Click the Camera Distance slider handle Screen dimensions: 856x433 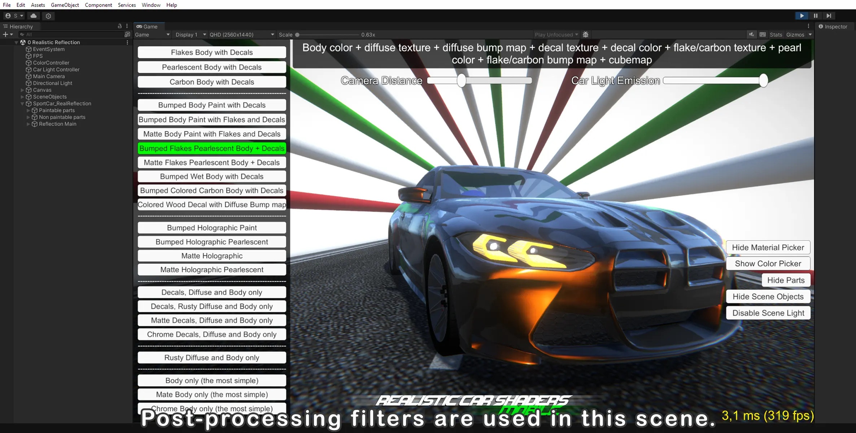click(x=461, y=80)
